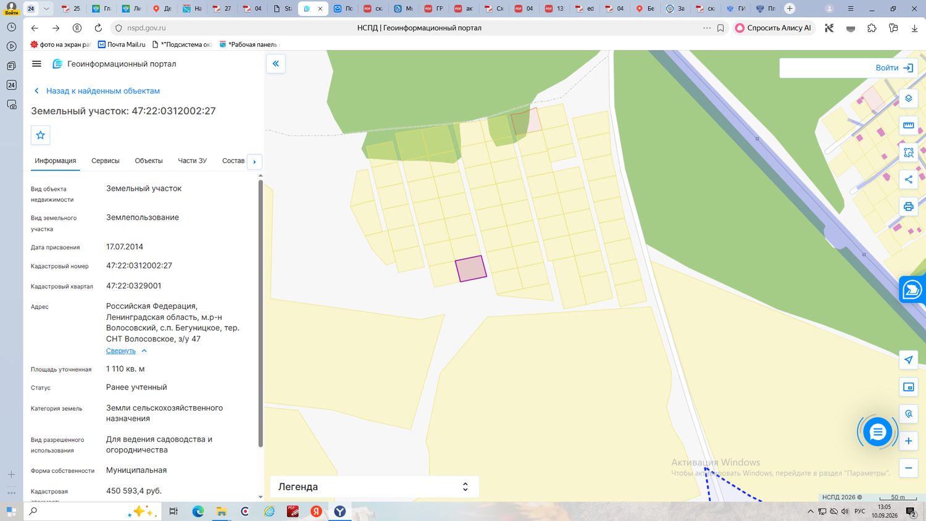This screenshot has height=521, width=926.
Task: Zoom in with the plus button
Action: (908, 441)
